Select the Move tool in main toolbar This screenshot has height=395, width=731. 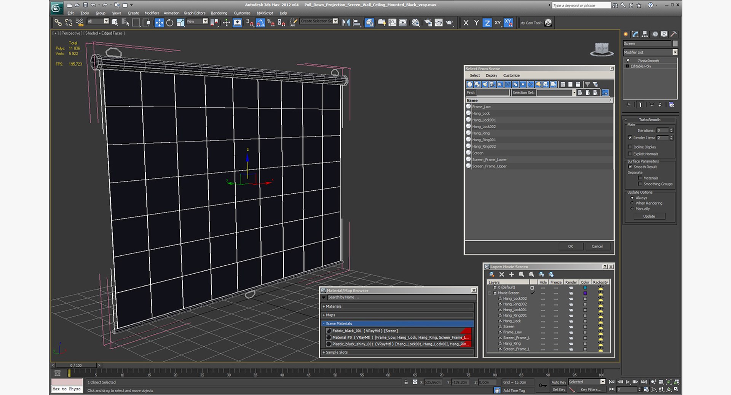[159, 23]
